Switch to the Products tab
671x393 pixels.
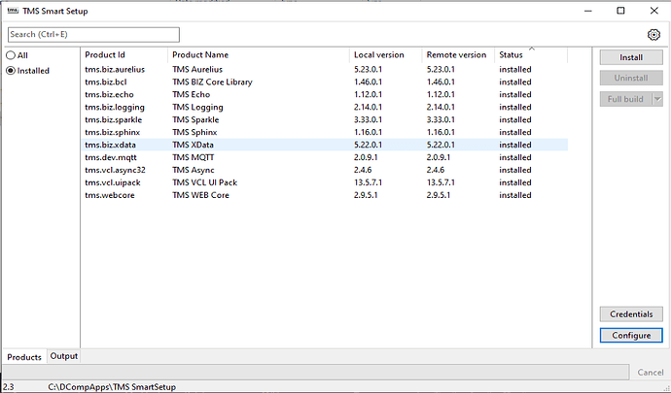[x=24, y=357]
